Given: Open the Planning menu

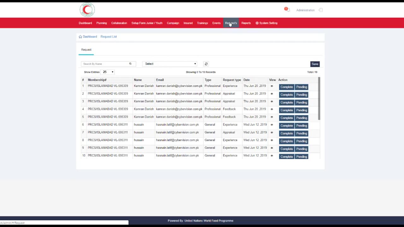Looking at the screenshot, I should coord(102,23).
